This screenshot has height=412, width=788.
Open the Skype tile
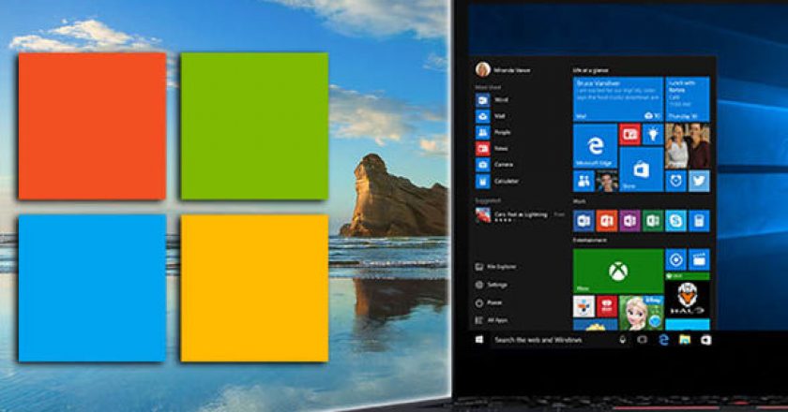tap(675, 221)
